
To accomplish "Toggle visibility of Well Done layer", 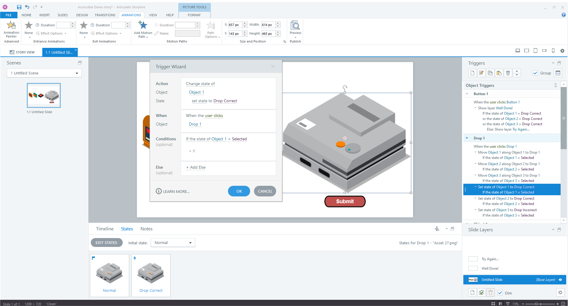I will pos(473,268).
